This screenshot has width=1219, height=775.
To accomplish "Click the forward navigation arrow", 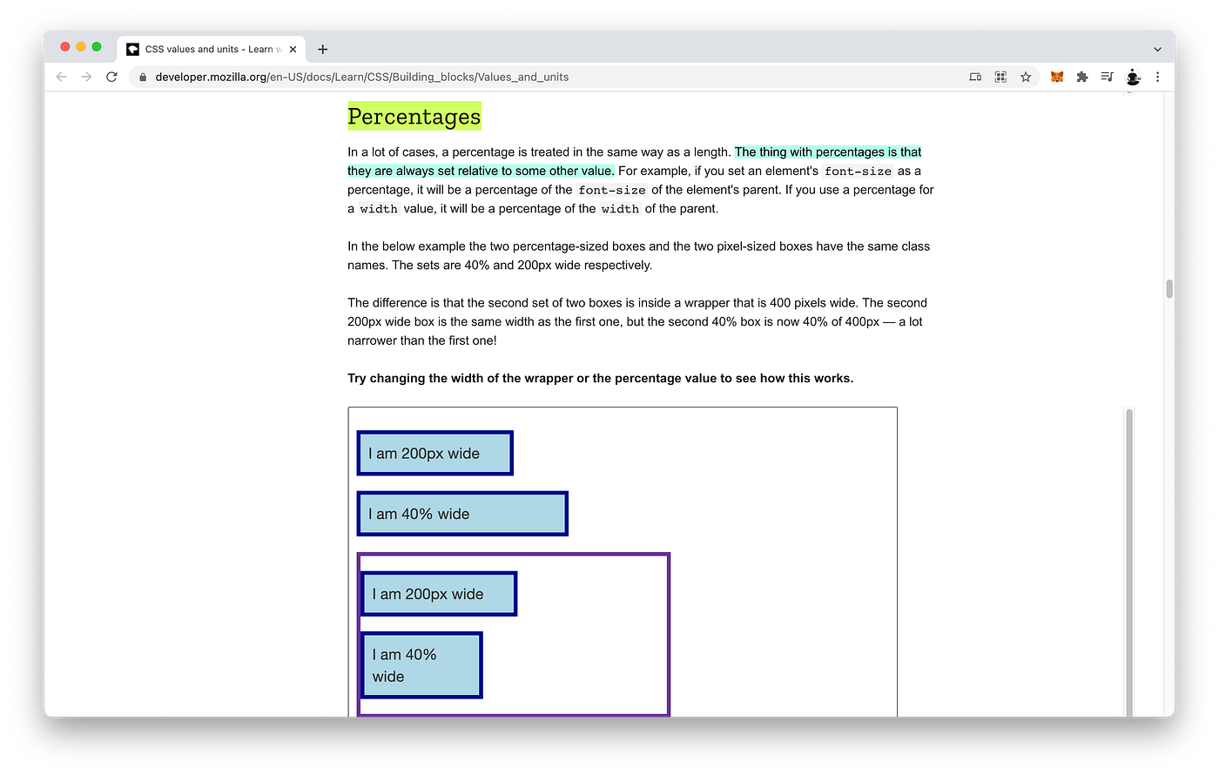I will [85, 77].
